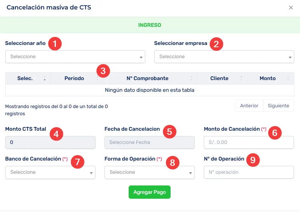Go to the Siguiente page

pos(278,106)
